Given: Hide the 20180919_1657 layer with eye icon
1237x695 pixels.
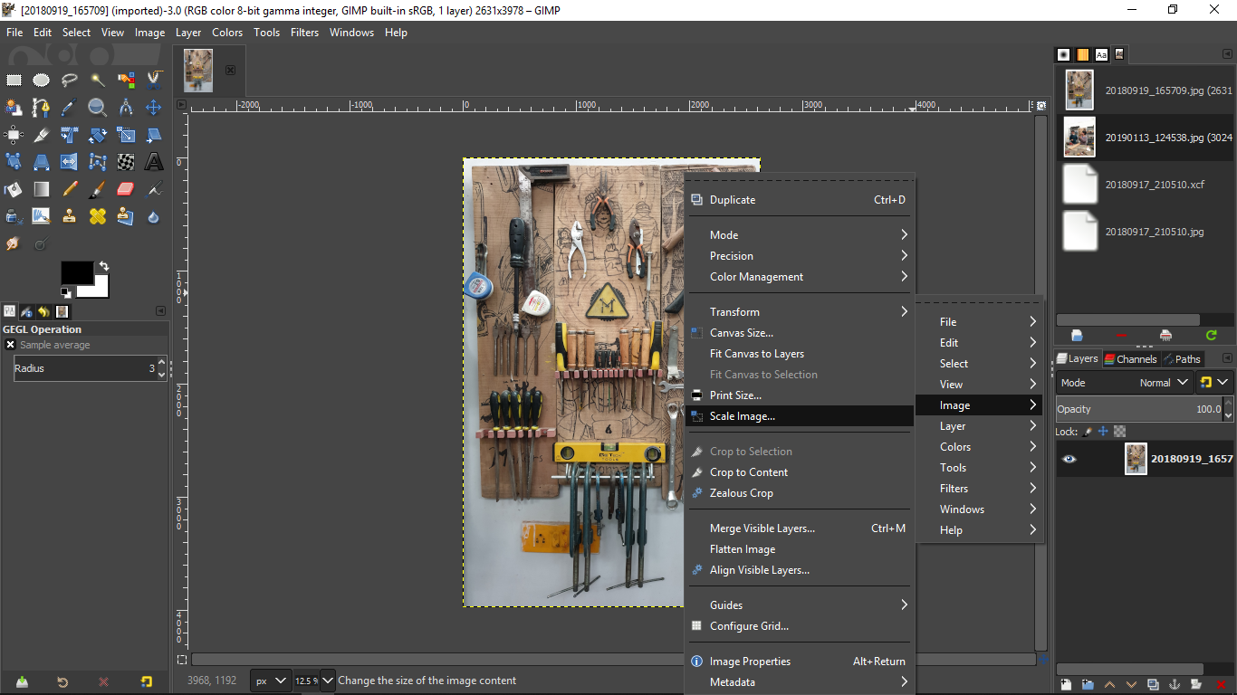Looking at the screenshot, I should coord(1069,459).
